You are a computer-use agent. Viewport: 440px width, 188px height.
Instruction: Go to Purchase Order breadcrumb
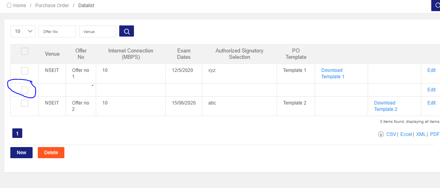coord(52,6)
